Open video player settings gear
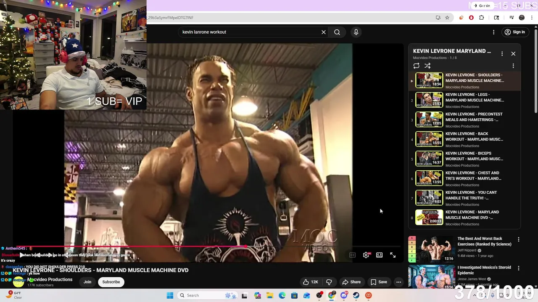Image resolution: width=538 pixels, height=302 pixels. (366, 255)
